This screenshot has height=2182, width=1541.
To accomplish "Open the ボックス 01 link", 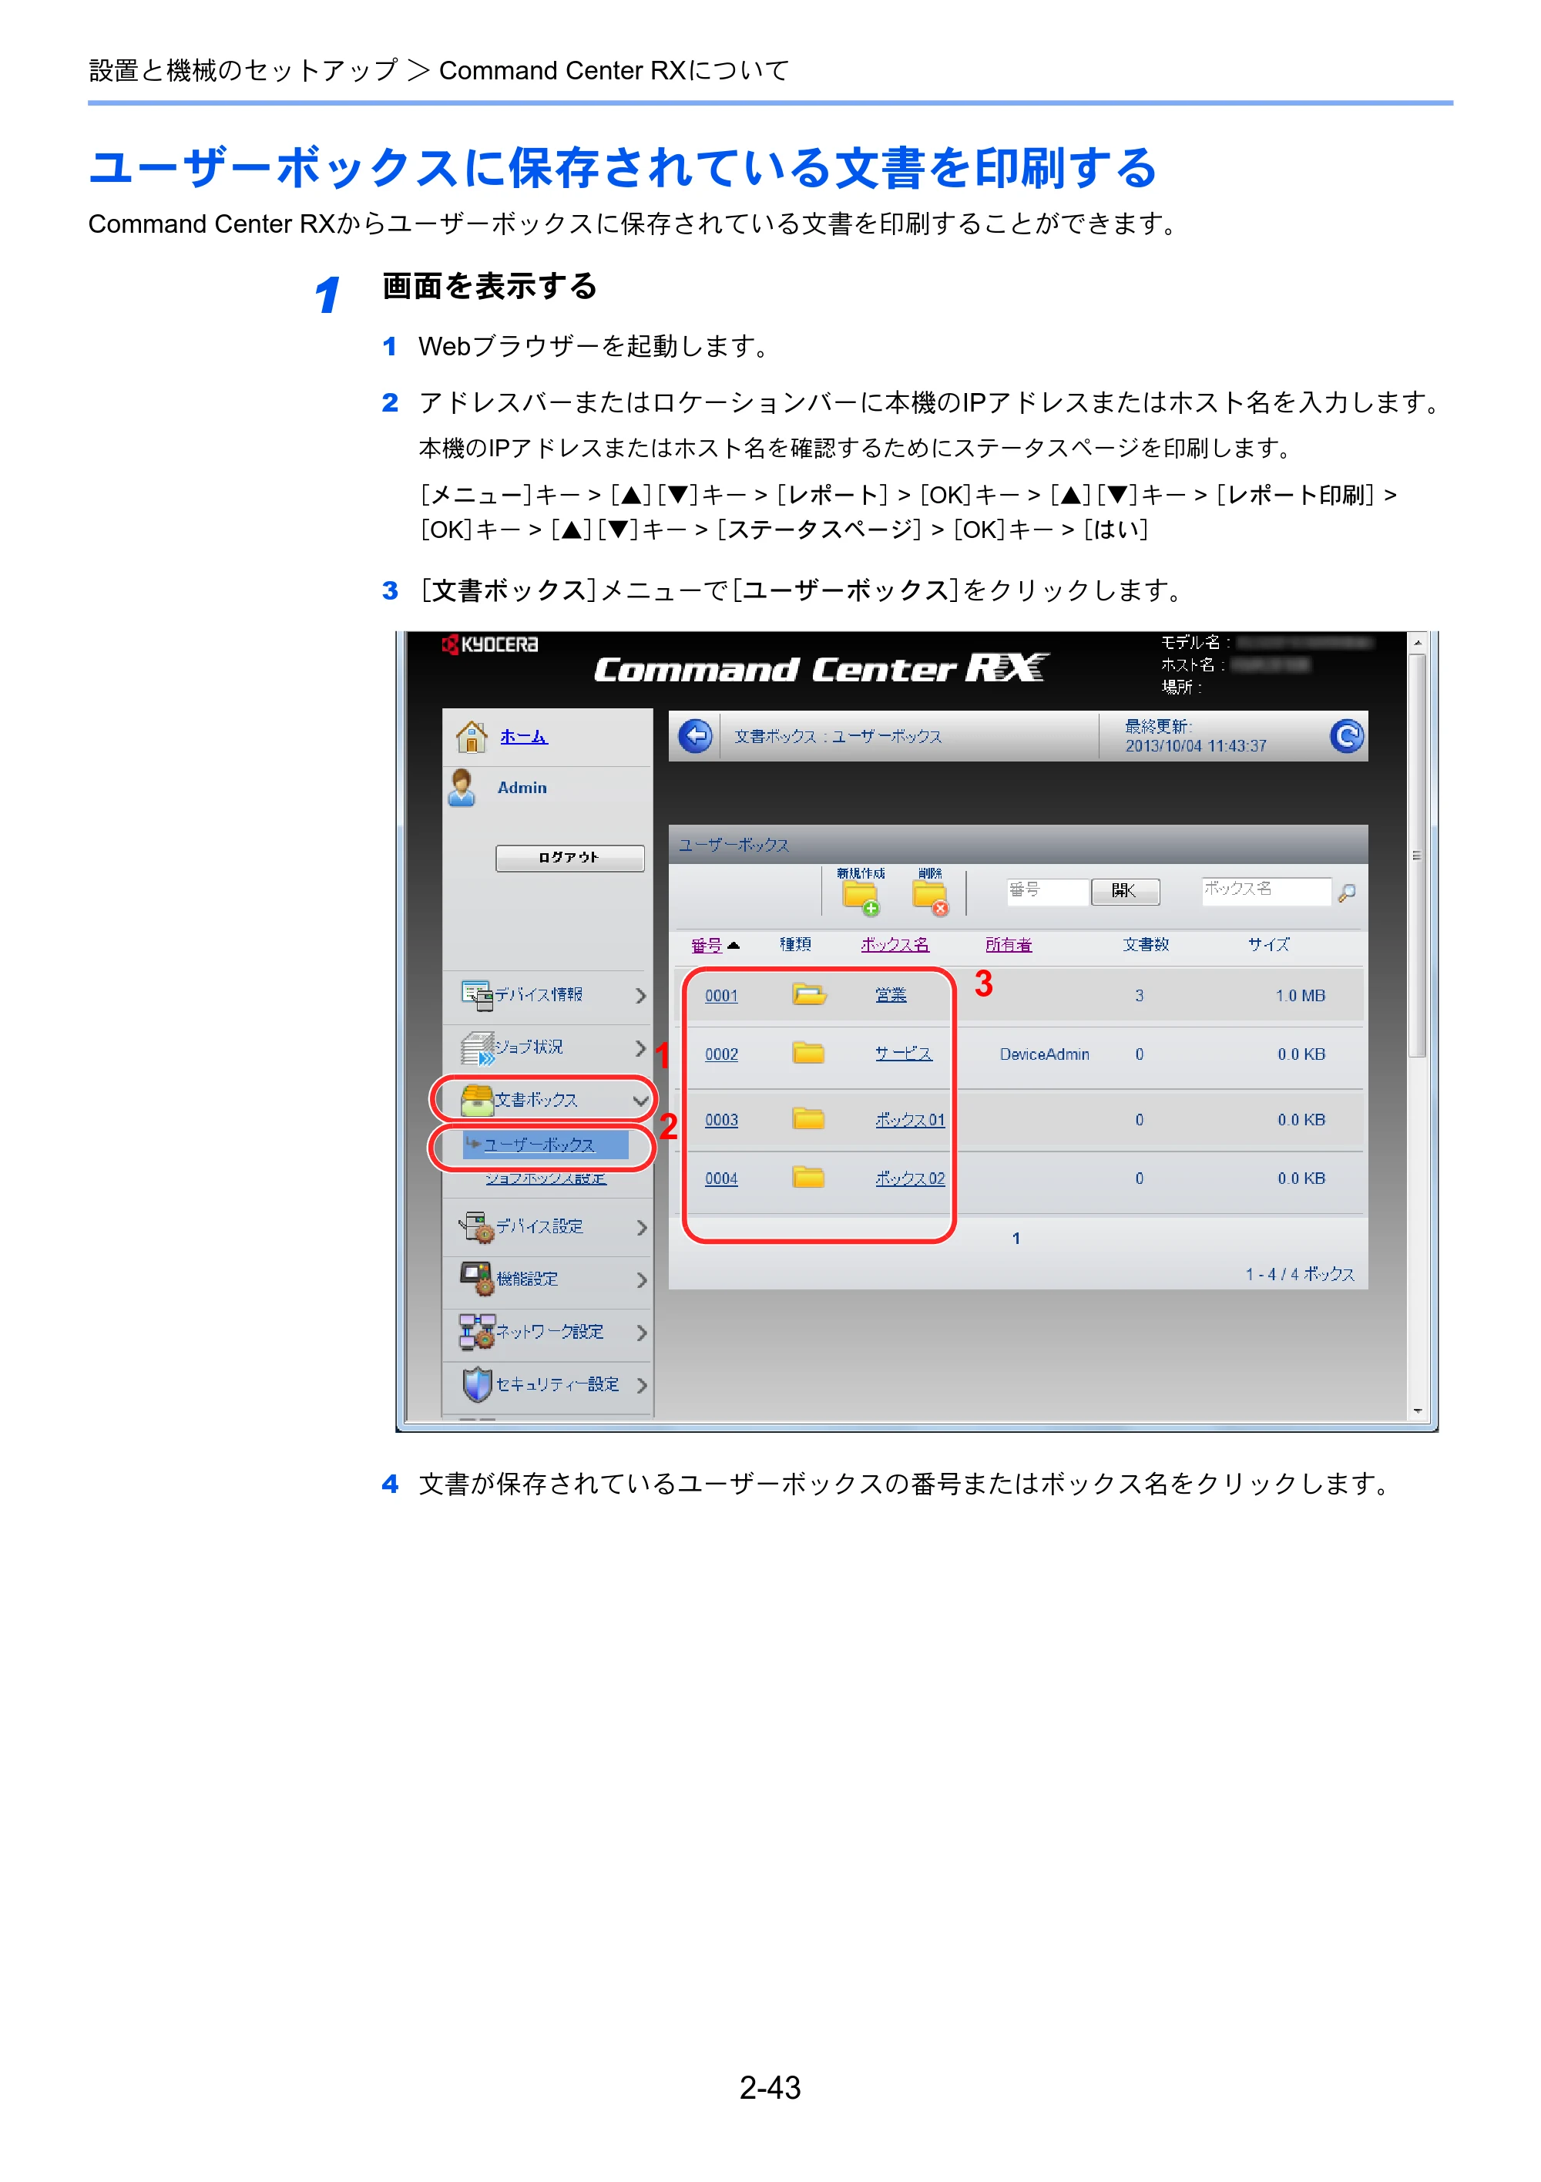I will click(910, 1119).
